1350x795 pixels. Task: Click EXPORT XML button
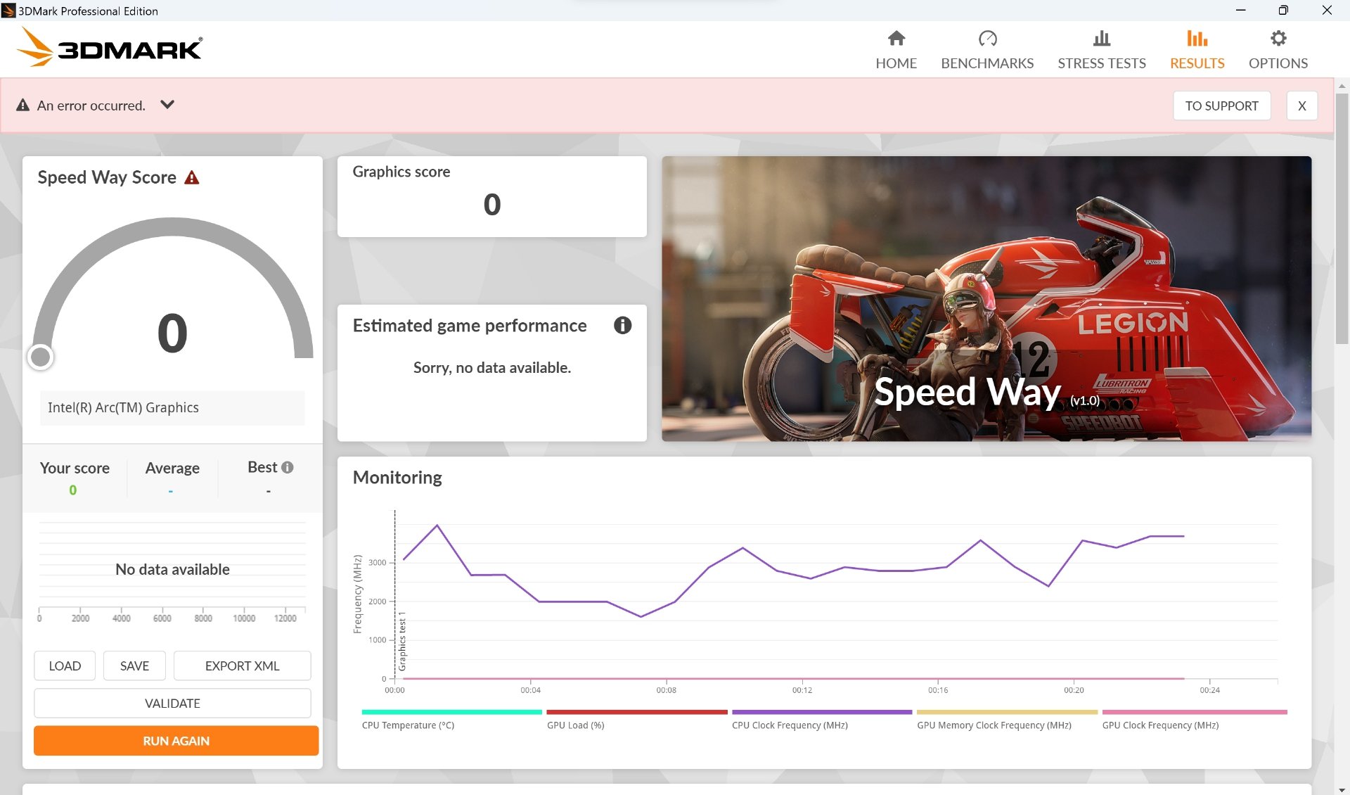pos(242,666)
